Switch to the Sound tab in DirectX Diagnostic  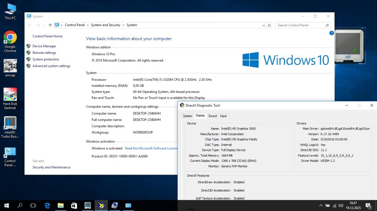(x=213, y=116)
